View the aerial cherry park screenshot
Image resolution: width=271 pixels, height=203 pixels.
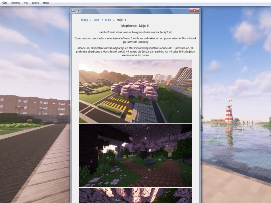point(135,91)
